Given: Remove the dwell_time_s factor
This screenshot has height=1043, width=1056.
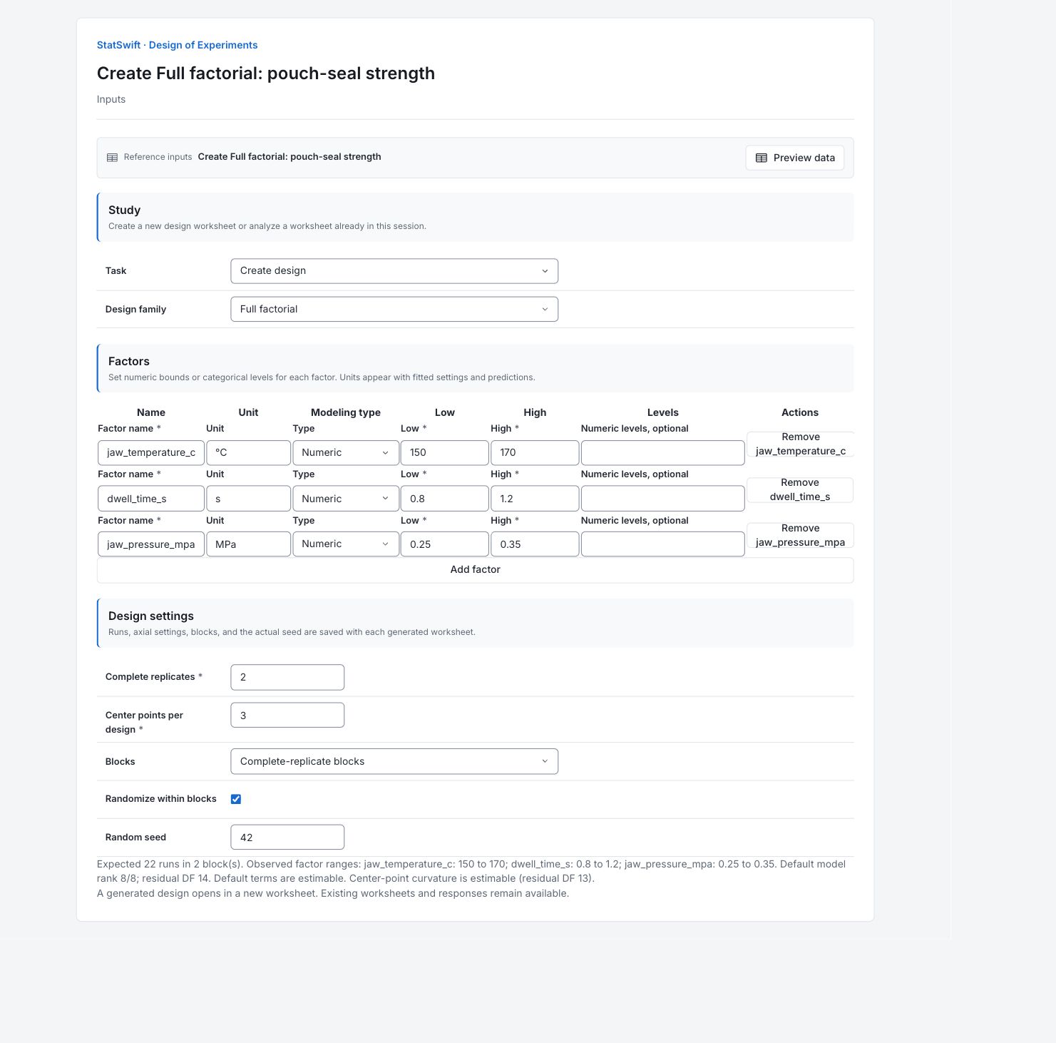Looking at the screenshot, I should pos(800,489).
